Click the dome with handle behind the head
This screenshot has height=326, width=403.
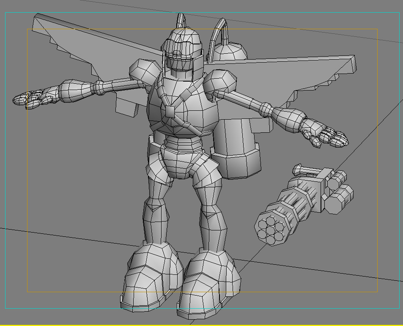[229, 50]
